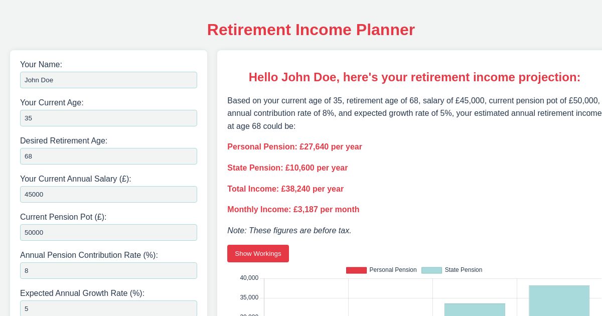Select the Desired Retirement Age field
The width and height of the screenshot is (602, 316).
(108, 156)
